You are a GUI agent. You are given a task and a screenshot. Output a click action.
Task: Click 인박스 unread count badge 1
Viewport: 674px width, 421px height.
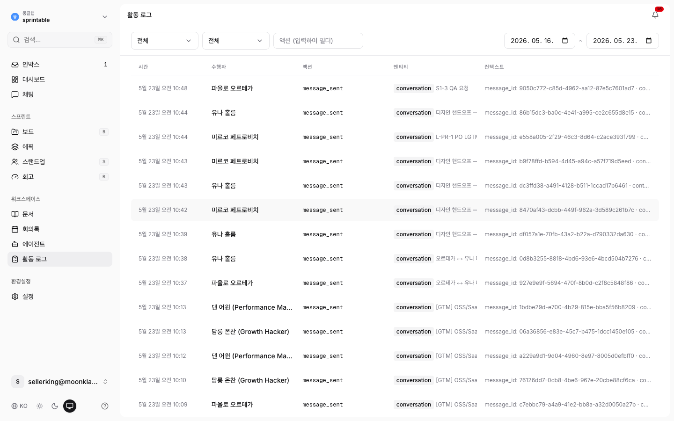click(x=106, y=65)
